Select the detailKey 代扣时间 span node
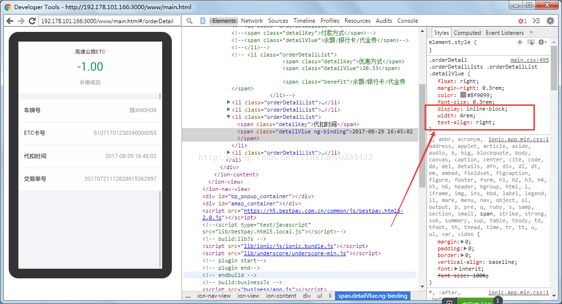 point(298,125)
